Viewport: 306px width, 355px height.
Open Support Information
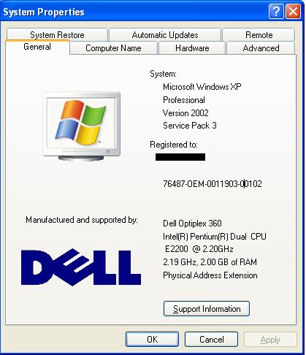(x=207, y=309)
